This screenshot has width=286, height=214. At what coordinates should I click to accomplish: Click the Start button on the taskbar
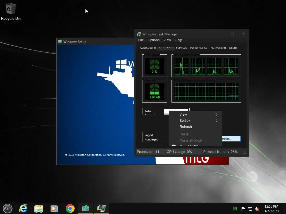point(8,208)
